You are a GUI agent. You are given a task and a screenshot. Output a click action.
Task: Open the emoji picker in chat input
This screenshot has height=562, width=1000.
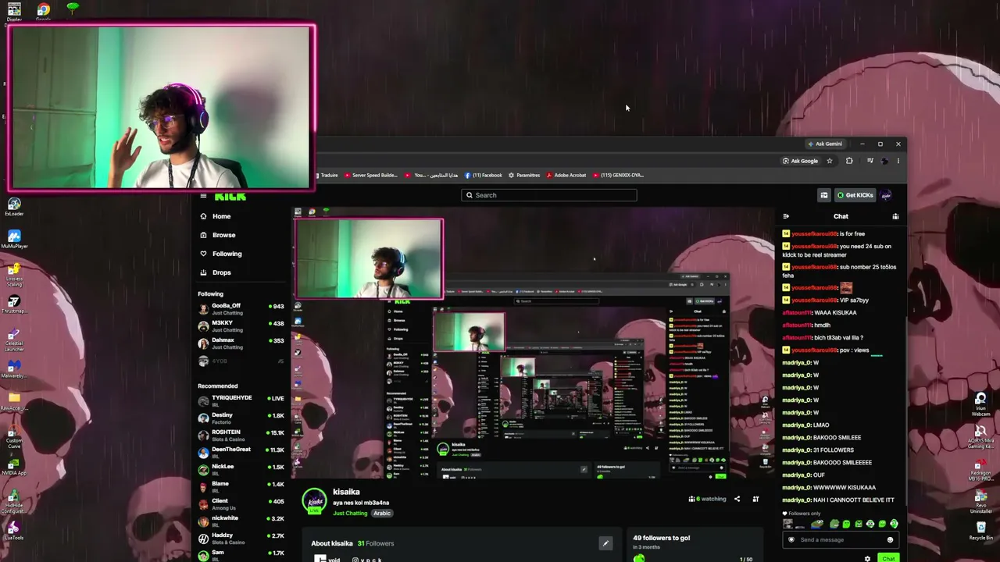[x=890, y=539]
